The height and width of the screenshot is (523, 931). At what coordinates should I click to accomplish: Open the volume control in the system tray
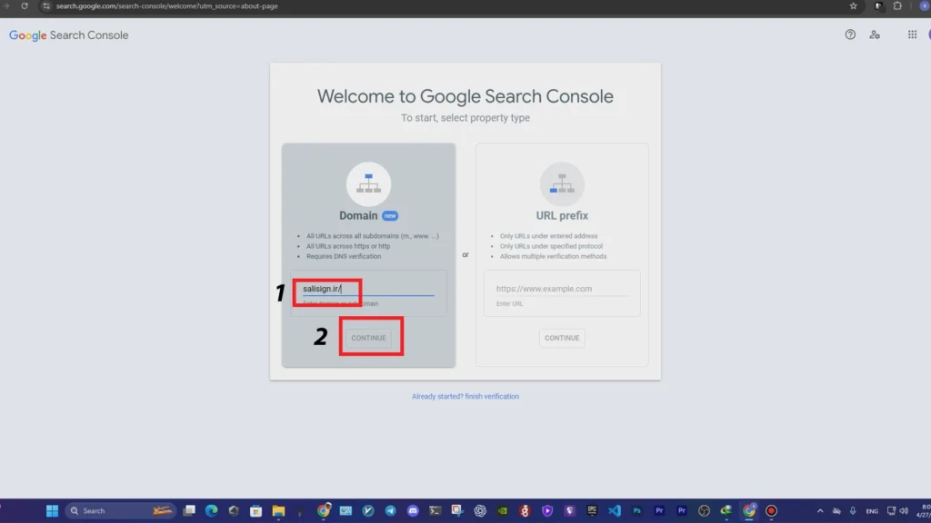tap(904, 510)
